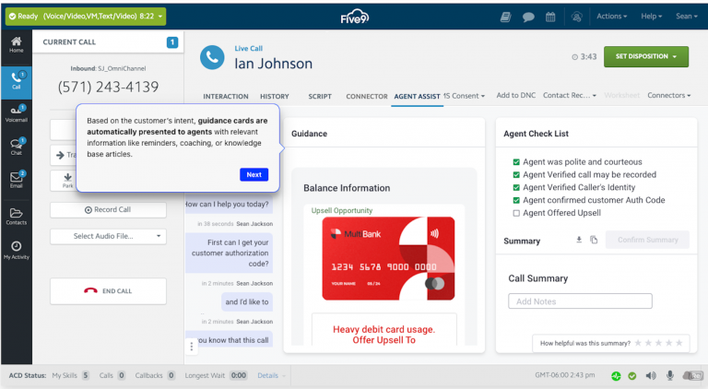
Task: Open Contacts folder icon in sidebar
Action: 16,215
